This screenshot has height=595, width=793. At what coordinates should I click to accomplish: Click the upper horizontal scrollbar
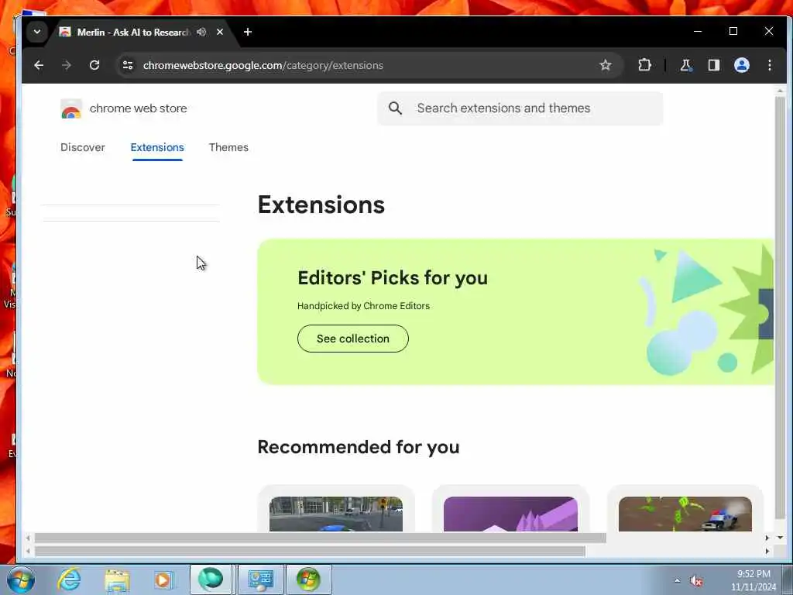pyautogui.click(x=320, y=538)
